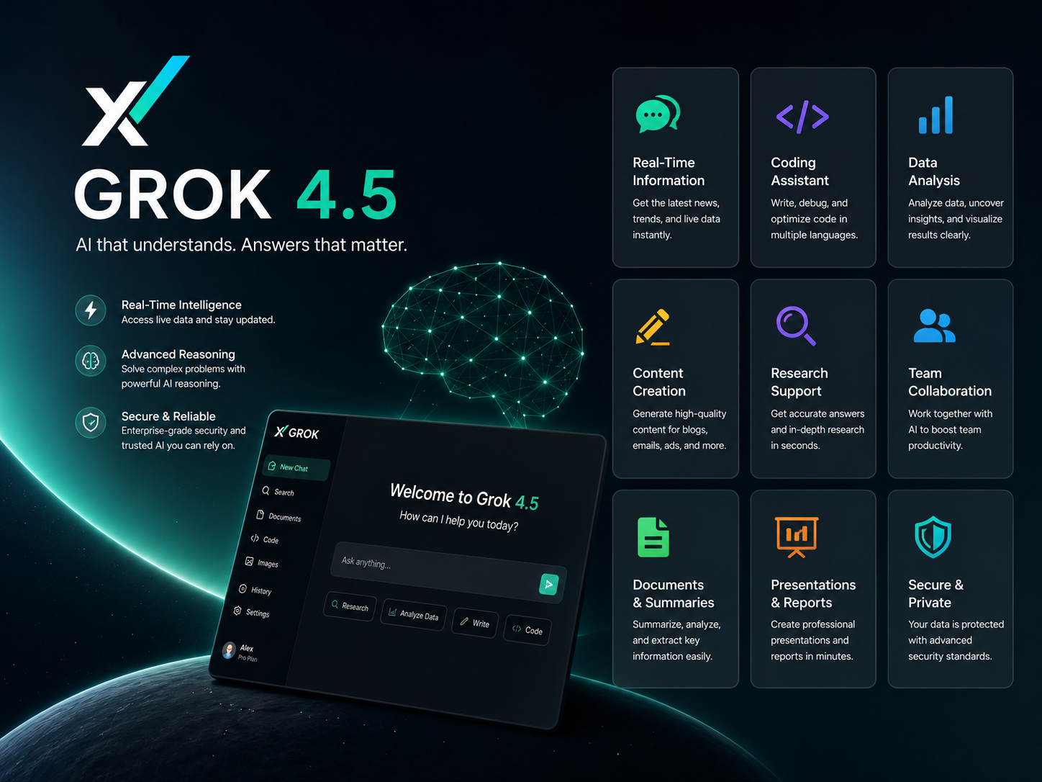Click 'Access live data and stay updated.' text
The height and width of the screenshot is (782, 1042).
coord(199,320)
